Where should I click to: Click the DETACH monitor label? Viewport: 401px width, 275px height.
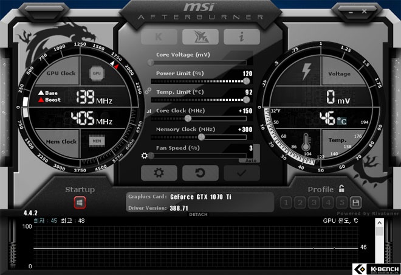198,215
